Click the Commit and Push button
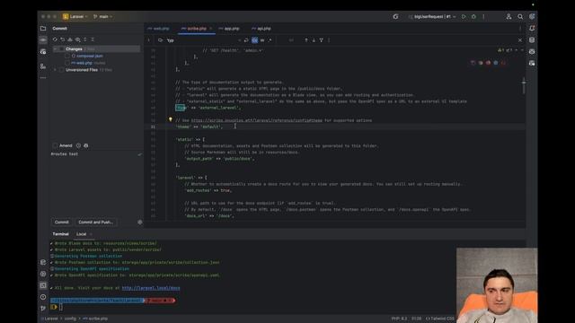Screen dimensions: 575x323 pyautogui.click(x=96, y=222)
